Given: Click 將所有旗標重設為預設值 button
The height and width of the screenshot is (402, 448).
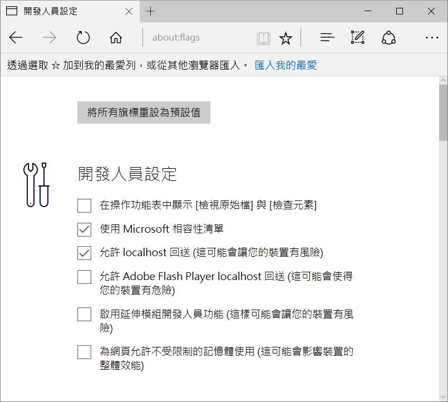Looking at the screenshot, I should [x=144, y=112].
